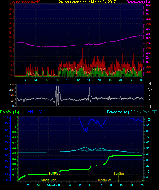This screenshot has height=190, width=159.
Task: Click the humidity dip near hour 13
Action: (x=86, y=130)
